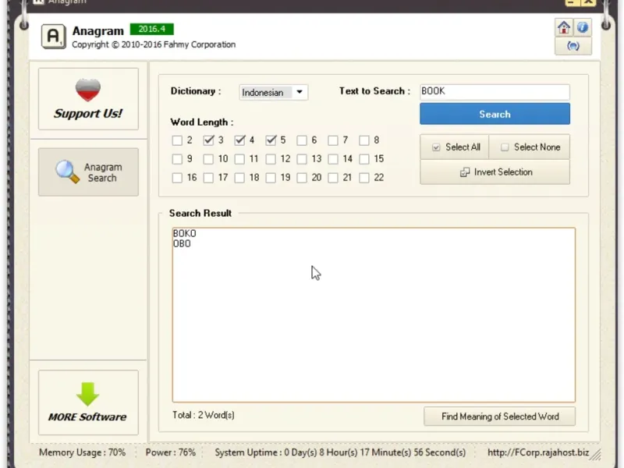Check the word length 19 box
624x468 pixels.
click(271, 178)
